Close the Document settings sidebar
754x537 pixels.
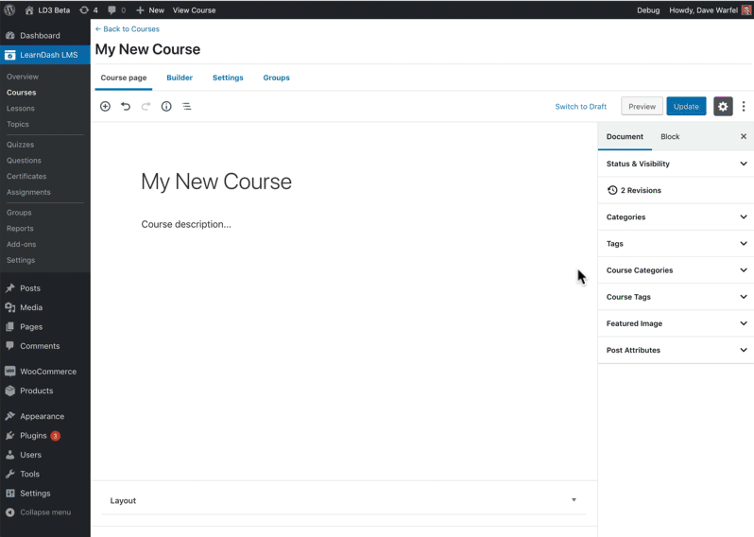tap(744, 137)
